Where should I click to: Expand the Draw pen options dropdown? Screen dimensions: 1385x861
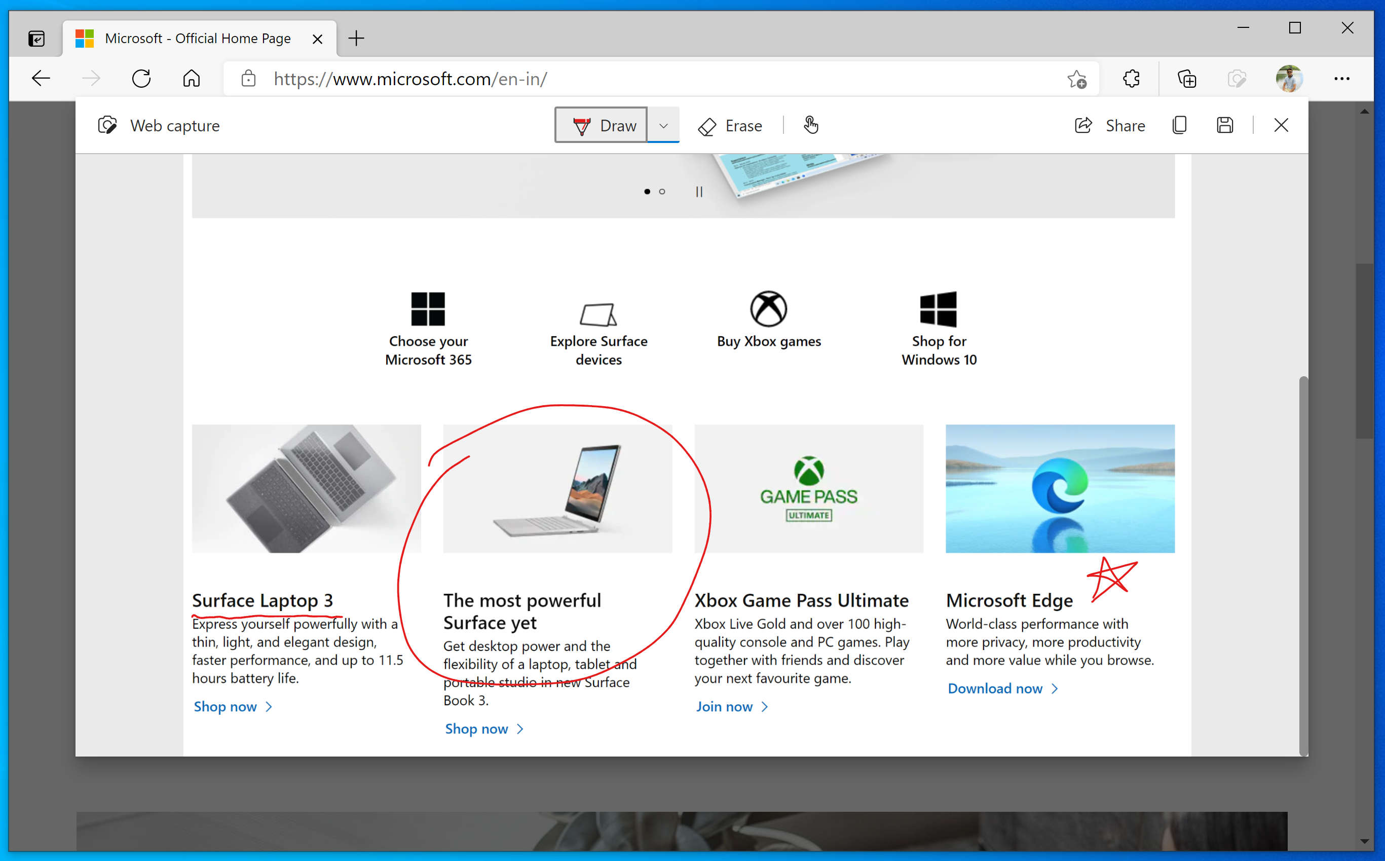[663, 125]
